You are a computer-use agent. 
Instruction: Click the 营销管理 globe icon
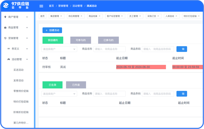(5, 38)
